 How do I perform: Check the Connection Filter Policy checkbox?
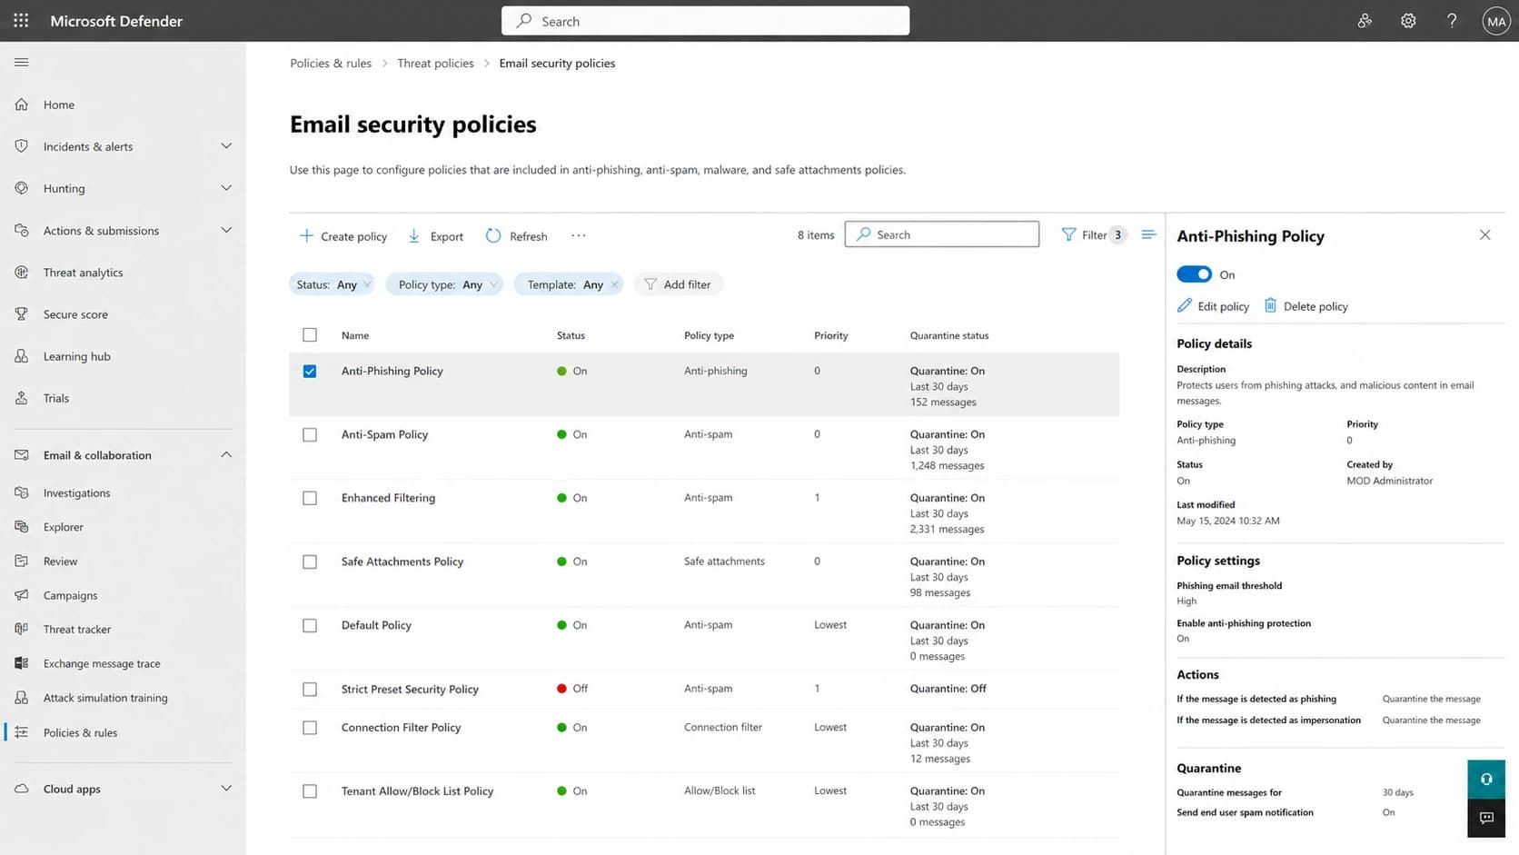(x=310, y=728)
